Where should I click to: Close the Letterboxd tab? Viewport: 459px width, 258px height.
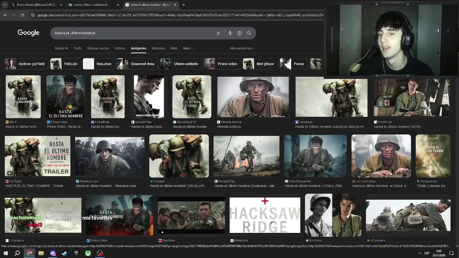pos(118,5)
